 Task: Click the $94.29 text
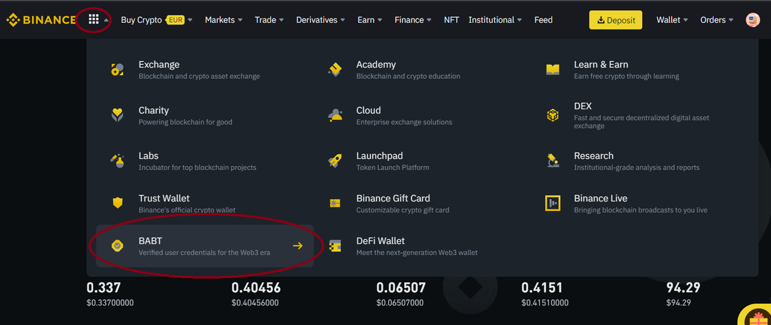pyautogui.click(x=678, y=303)
